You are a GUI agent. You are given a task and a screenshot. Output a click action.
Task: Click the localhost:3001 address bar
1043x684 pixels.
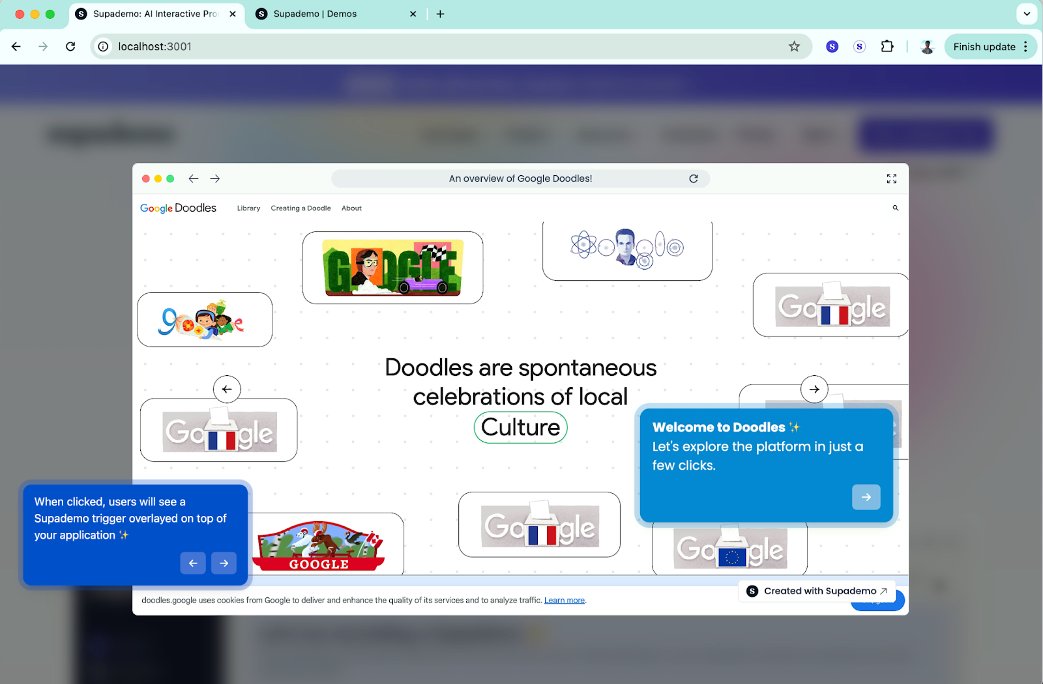point(450,46)
